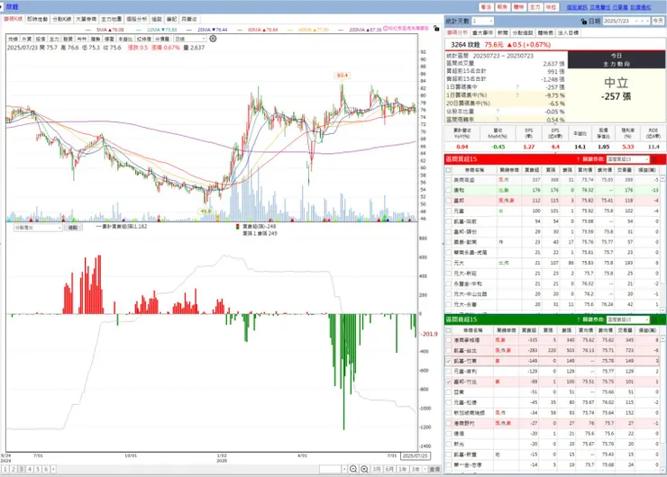
Task: Tick the checkbox for 美商高盛 in buy list
Action: coord(448,180)
